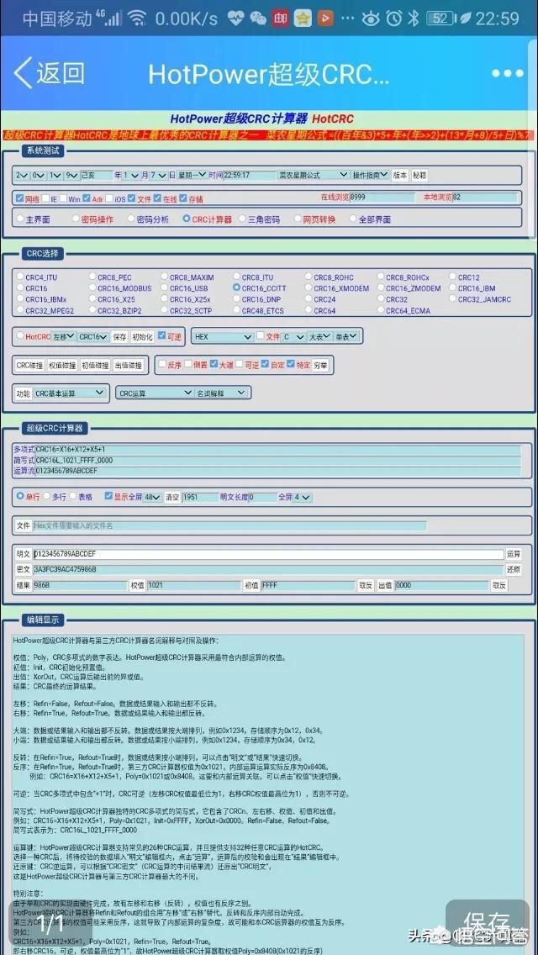Uncheck the 网络 checkbox

[x=19, y=199]
